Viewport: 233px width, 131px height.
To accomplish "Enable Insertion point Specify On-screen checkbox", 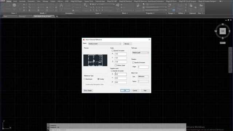I will click(x=112, y=71).
